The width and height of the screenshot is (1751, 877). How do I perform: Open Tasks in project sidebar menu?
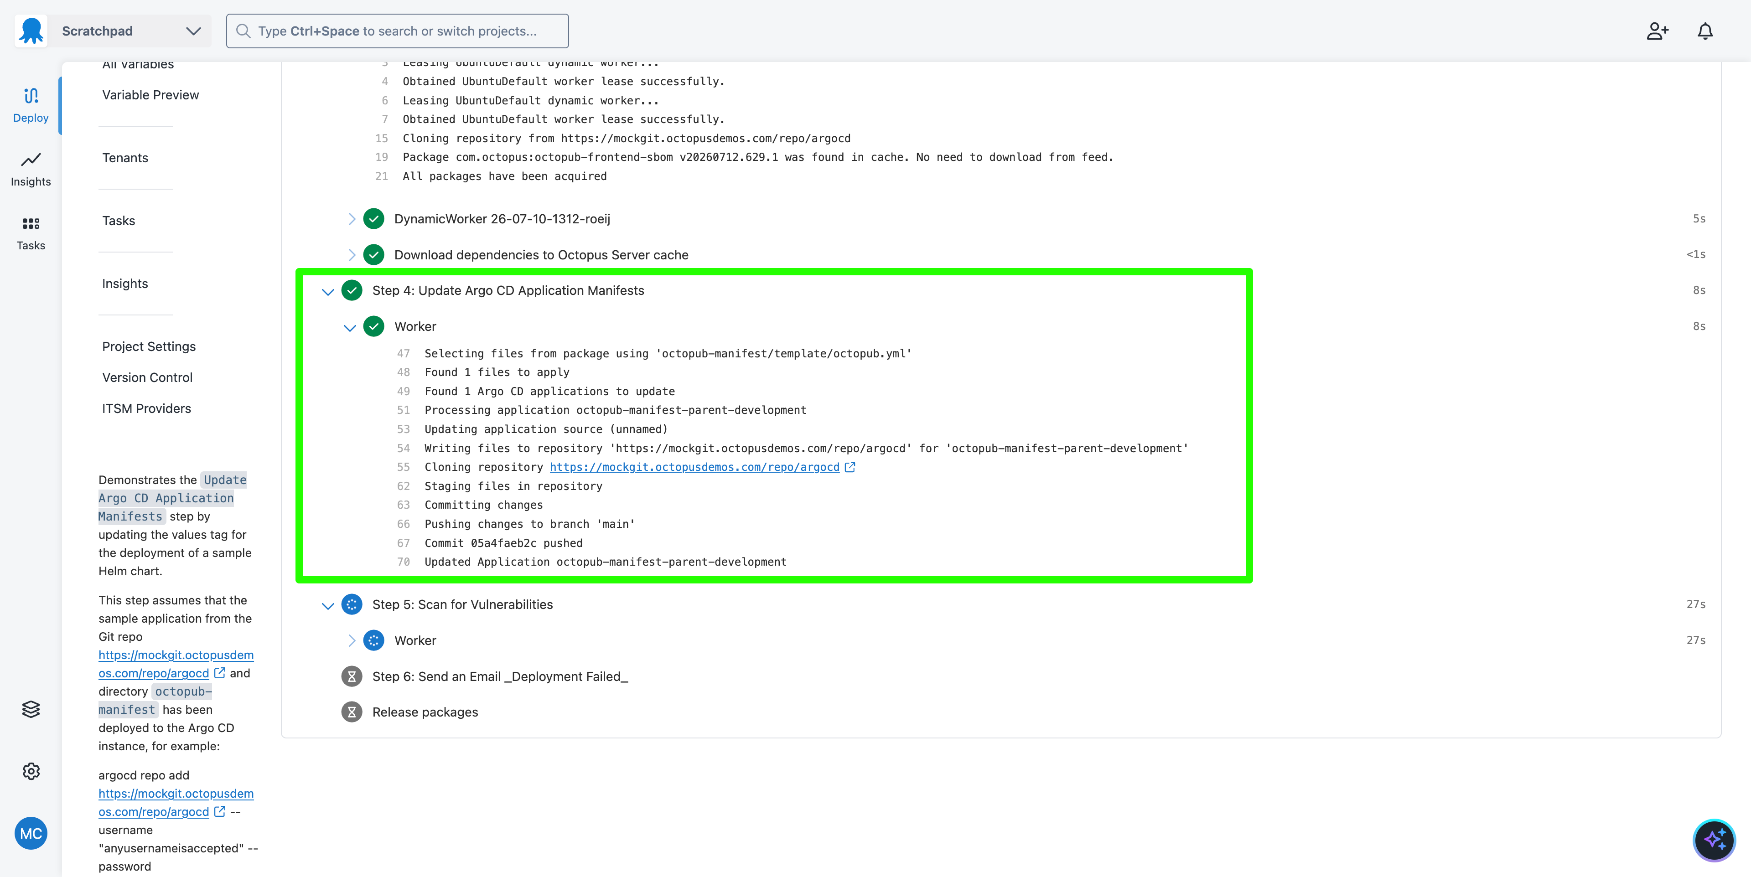[x=118, y=221]
